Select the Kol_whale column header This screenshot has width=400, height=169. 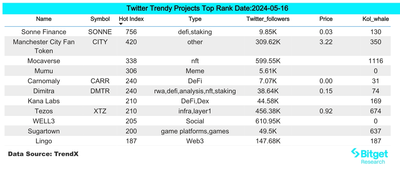[x=375, y=19]
